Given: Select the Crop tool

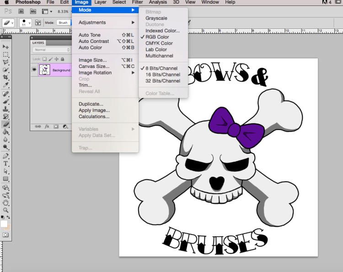Looking at the screenshot, I should point(5,77).
